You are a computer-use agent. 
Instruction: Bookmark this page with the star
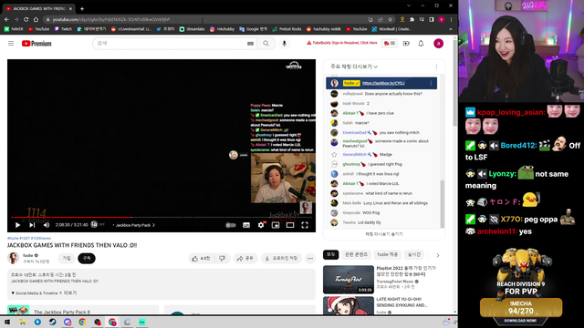390,19
